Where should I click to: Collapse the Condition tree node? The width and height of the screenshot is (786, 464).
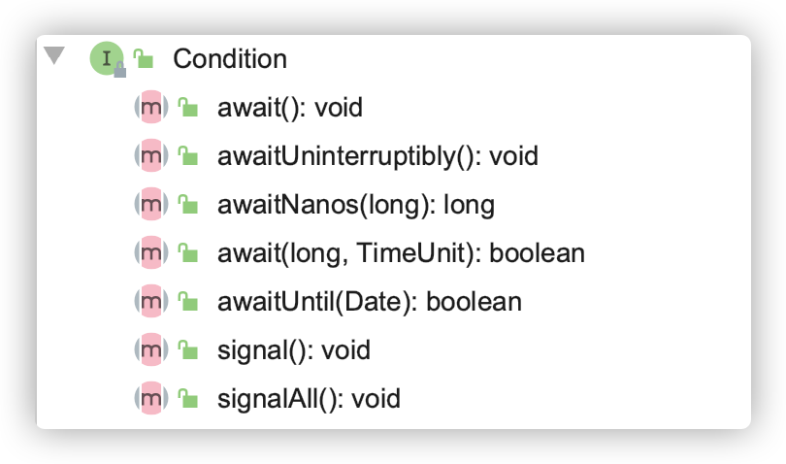53,56
